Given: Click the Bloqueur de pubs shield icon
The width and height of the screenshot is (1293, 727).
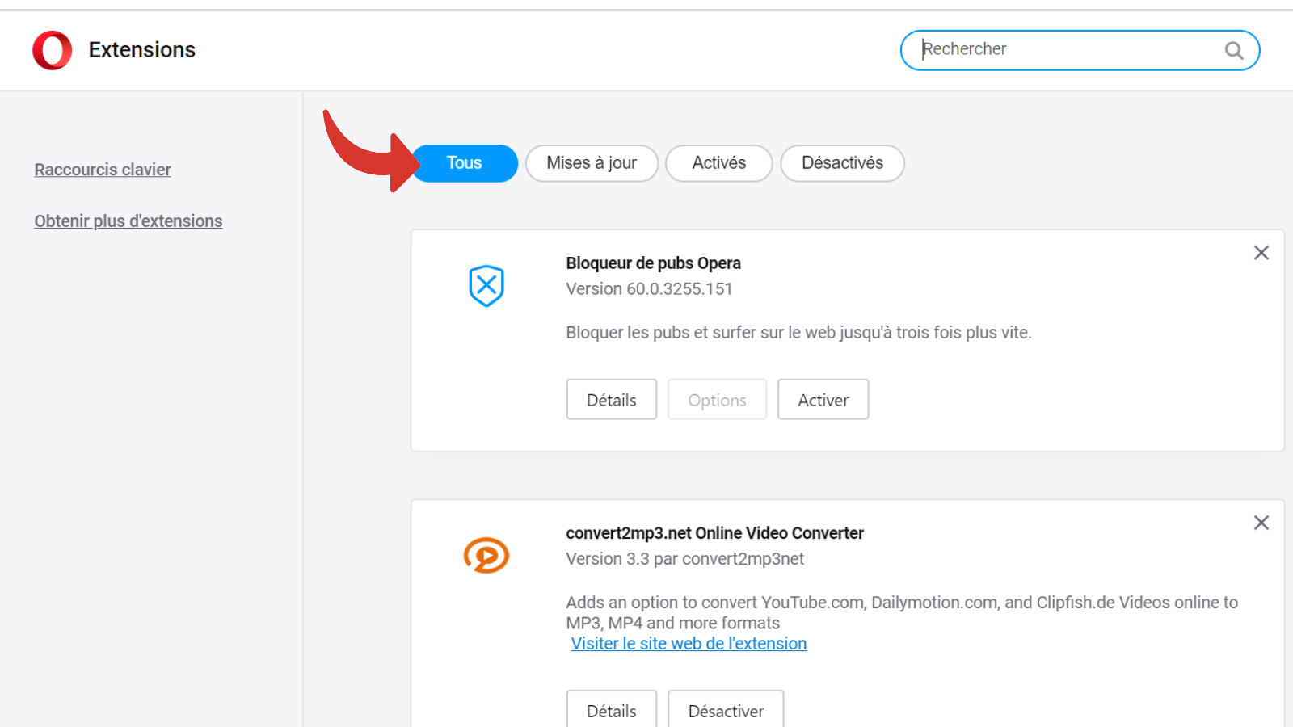Looking at the screenshot, I should click(x=486, y=286).
